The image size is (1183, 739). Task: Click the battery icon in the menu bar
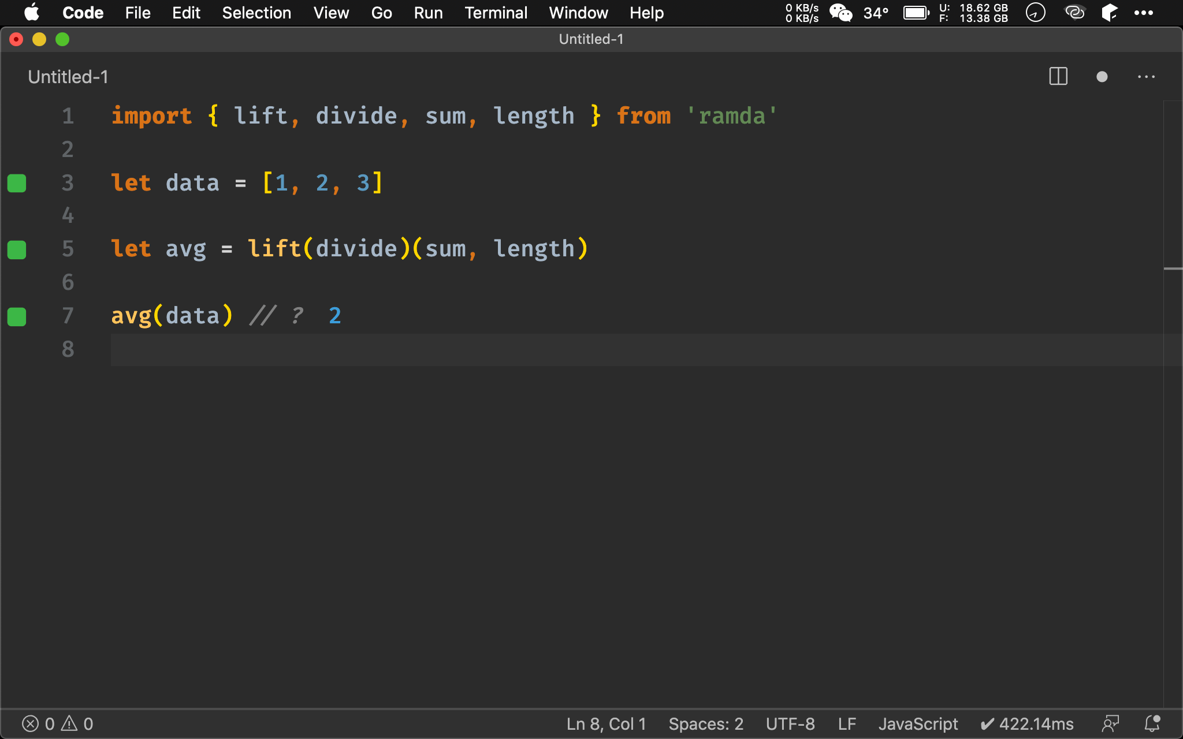pyautogui.click(x=916, y=13)
